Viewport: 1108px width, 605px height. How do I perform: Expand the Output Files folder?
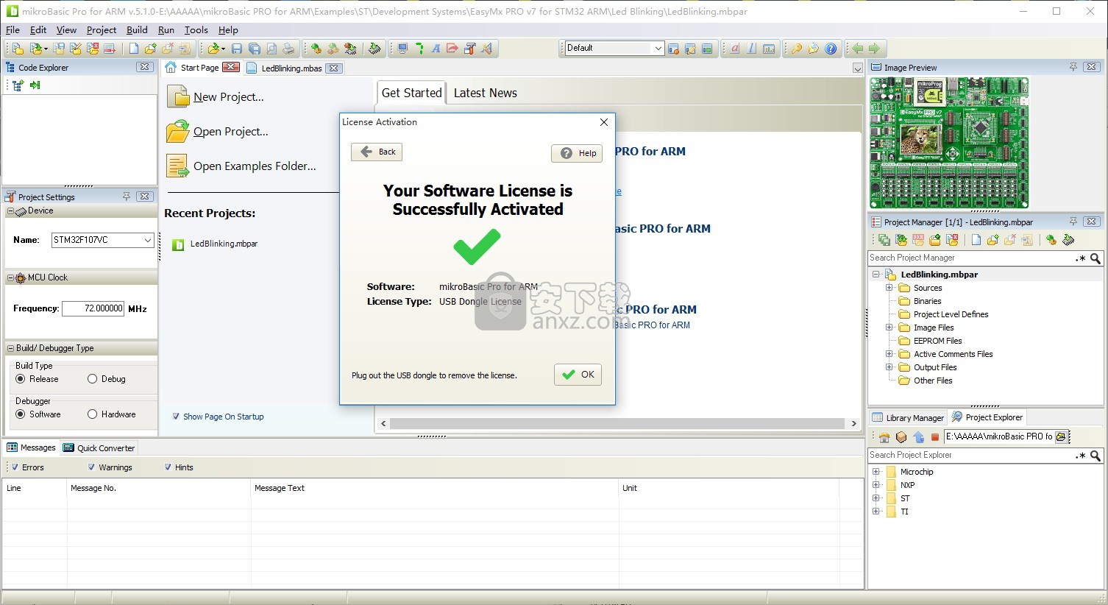point(889,367)
